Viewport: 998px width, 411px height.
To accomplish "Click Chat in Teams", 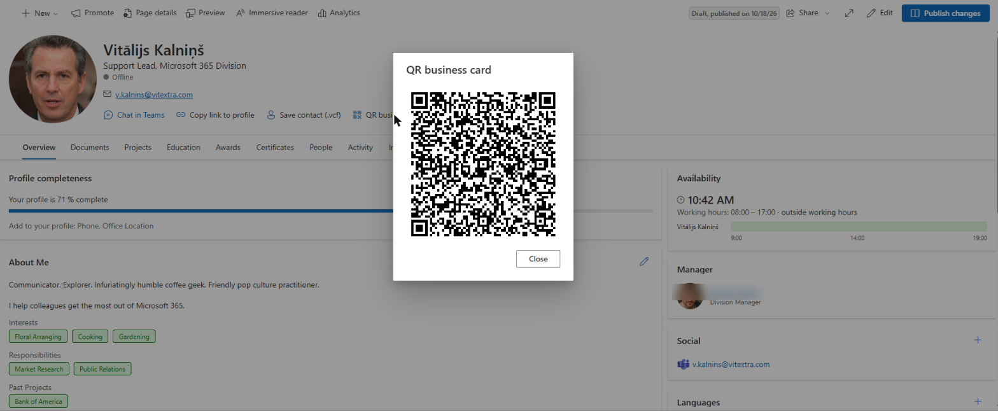I will pyautogui.click(x=134, y=115).
